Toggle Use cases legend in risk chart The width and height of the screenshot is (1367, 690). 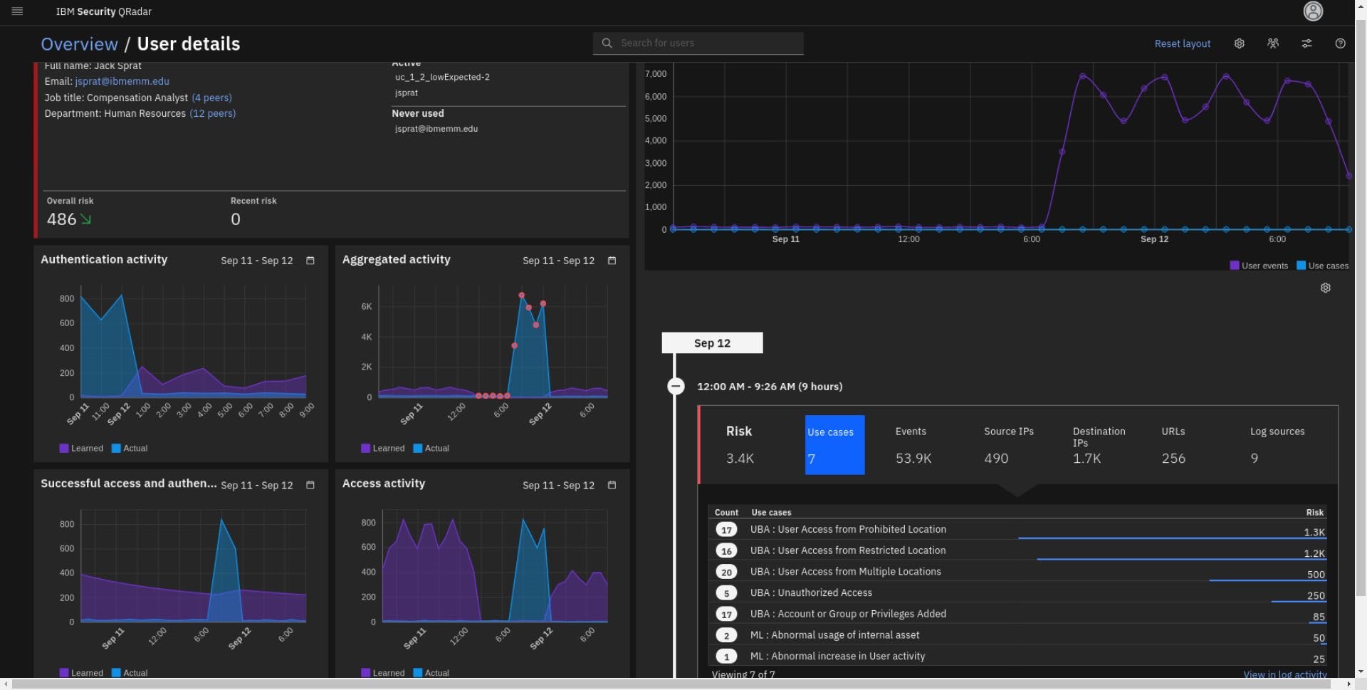pos(1322,266)
